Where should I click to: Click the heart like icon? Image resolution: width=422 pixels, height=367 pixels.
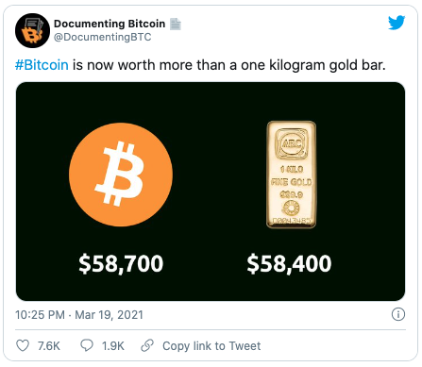23,345
